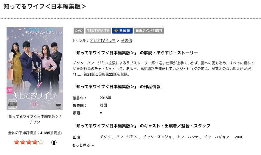The height and width of the screenshot is (155, 261).
Task: Click the TSUTAYA TV badge
Action: tap(98, 31)
